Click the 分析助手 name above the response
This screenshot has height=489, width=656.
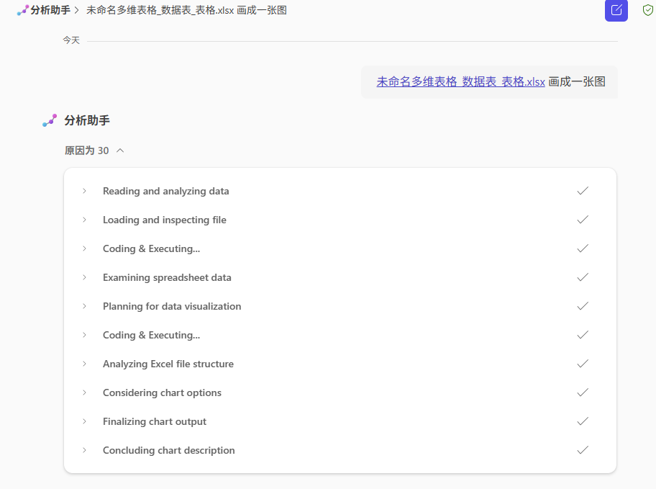(87, 121)
